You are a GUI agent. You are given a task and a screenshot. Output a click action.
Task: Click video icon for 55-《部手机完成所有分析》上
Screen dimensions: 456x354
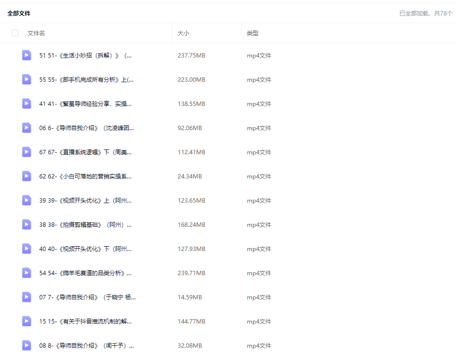pos(27,79)
